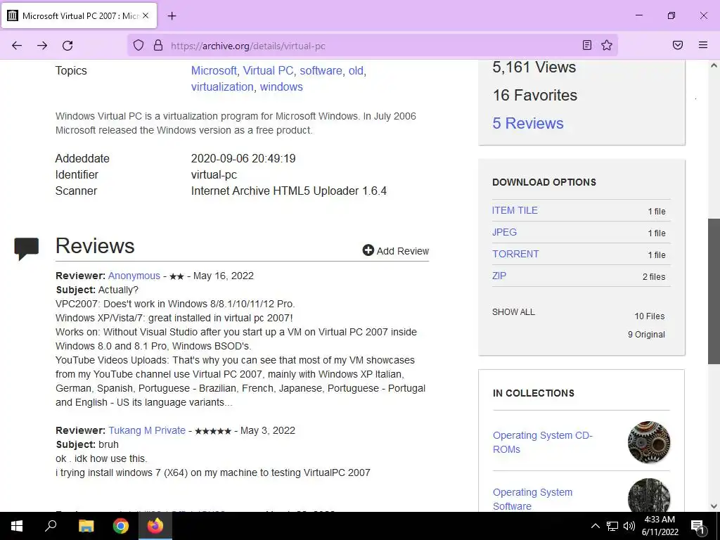Open the notification center icon
Viewport: 720px width, 540px height.
pyautogui.click(x=697, y=526)
